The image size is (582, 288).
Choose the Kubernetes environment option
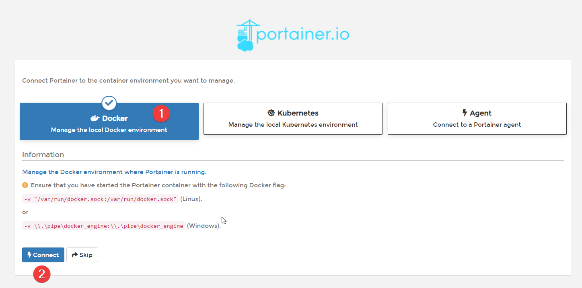(293, 119)
